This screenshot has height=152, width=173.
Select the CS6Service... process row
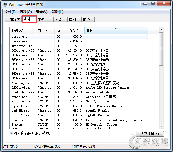coord(79,87)
